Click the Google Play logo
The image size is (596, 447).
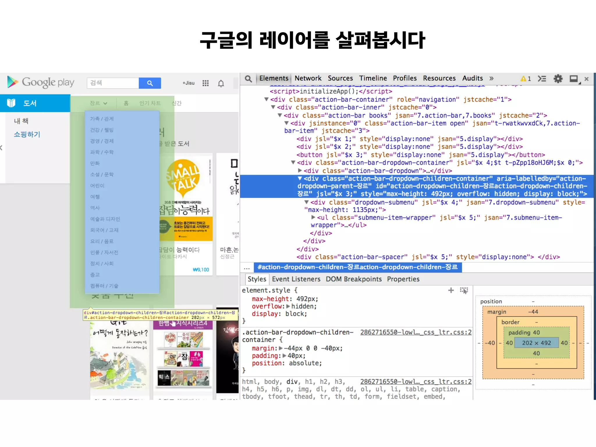41,82
